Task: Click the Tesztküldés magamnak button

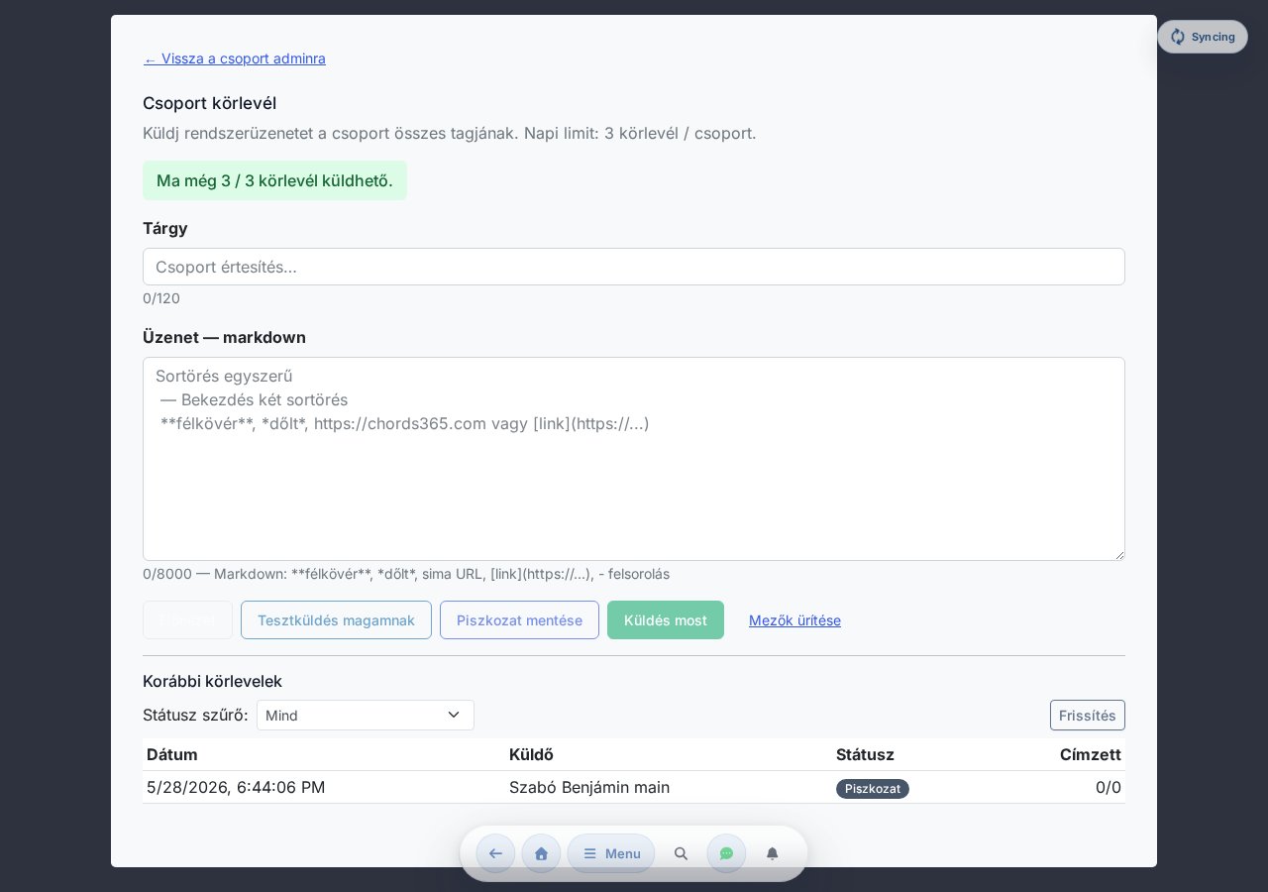Action: (x=336, y=620)
